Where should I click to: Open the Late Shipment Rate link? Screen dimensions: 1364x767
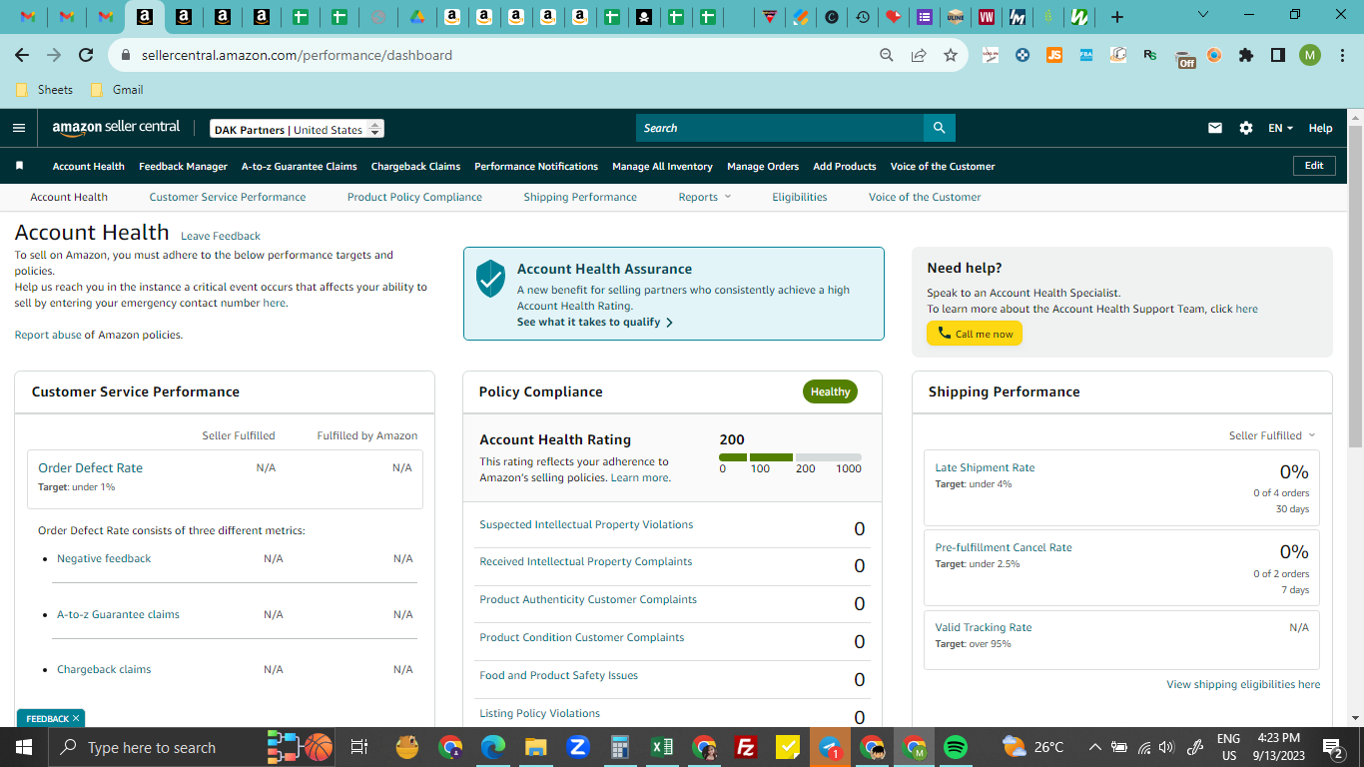985,467
